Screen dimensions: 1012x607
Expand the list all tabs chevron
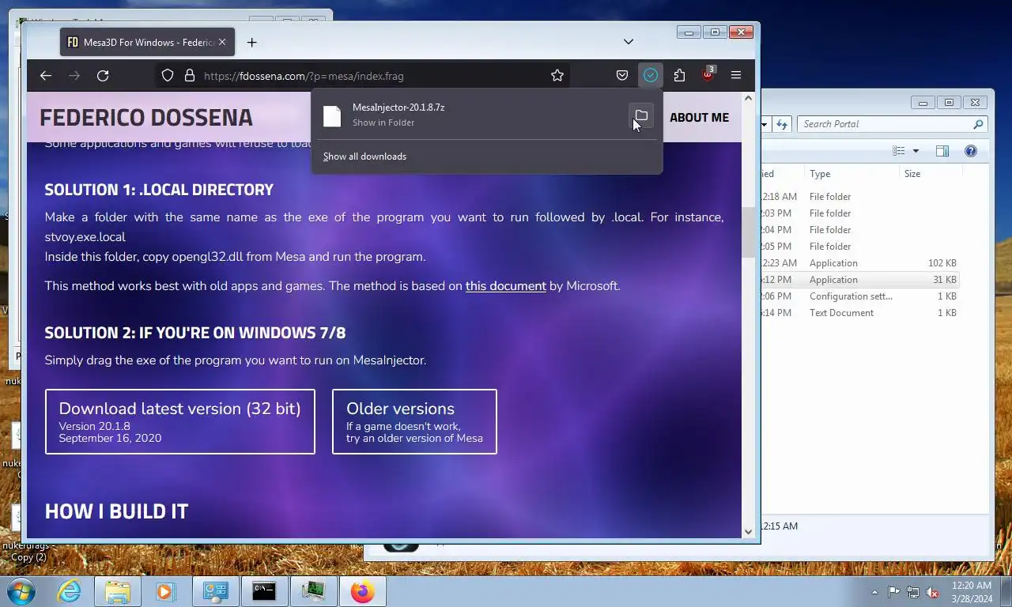[629, 42]
